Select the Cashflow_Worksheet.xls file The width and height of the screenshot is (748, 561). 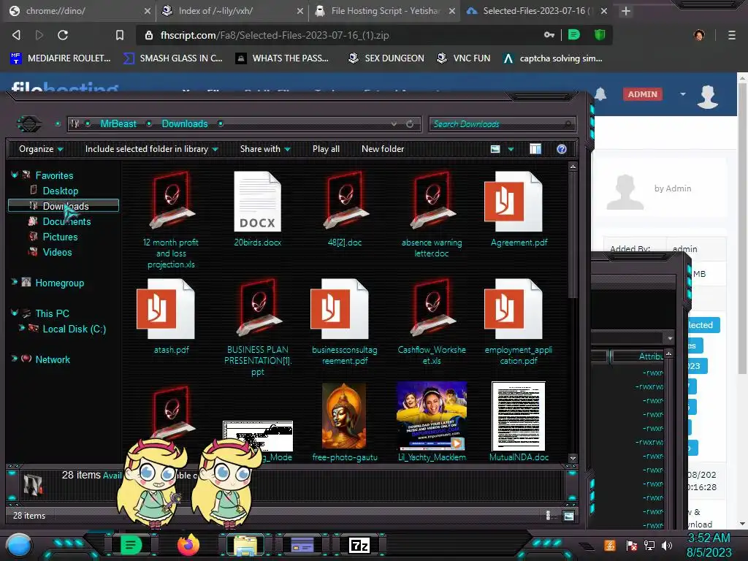(x=432, y=322)
